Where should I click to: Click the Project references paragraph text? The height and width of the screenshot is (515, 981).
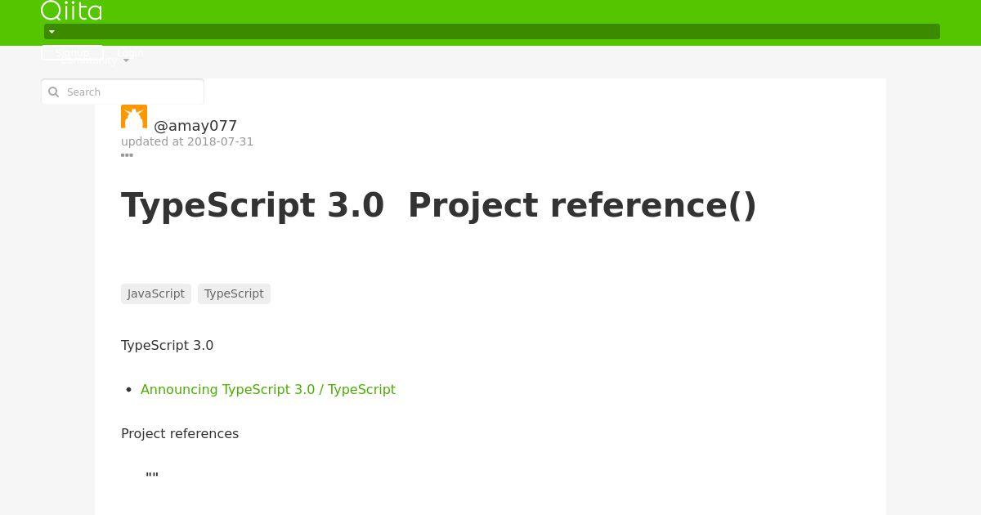coord(180,434)
